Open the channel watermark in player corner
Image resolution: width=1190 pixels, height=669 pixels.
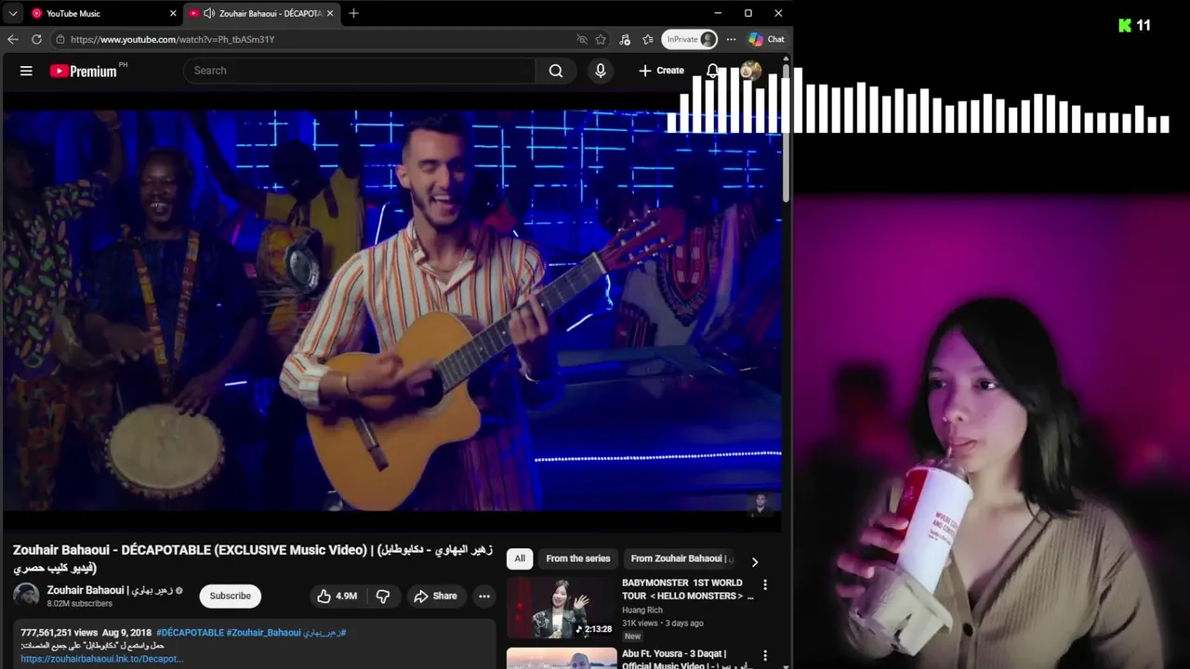(x=760, y=503)
